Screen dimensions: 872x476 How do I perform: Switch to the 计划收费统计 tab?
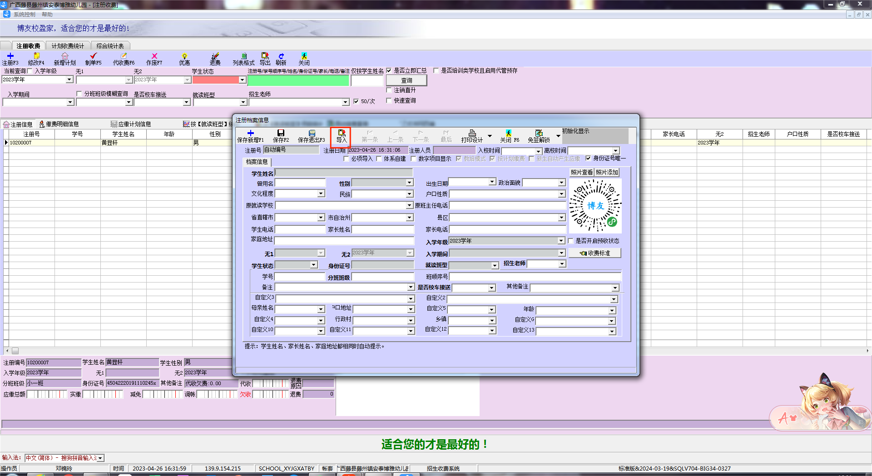[x=68, y=46]
